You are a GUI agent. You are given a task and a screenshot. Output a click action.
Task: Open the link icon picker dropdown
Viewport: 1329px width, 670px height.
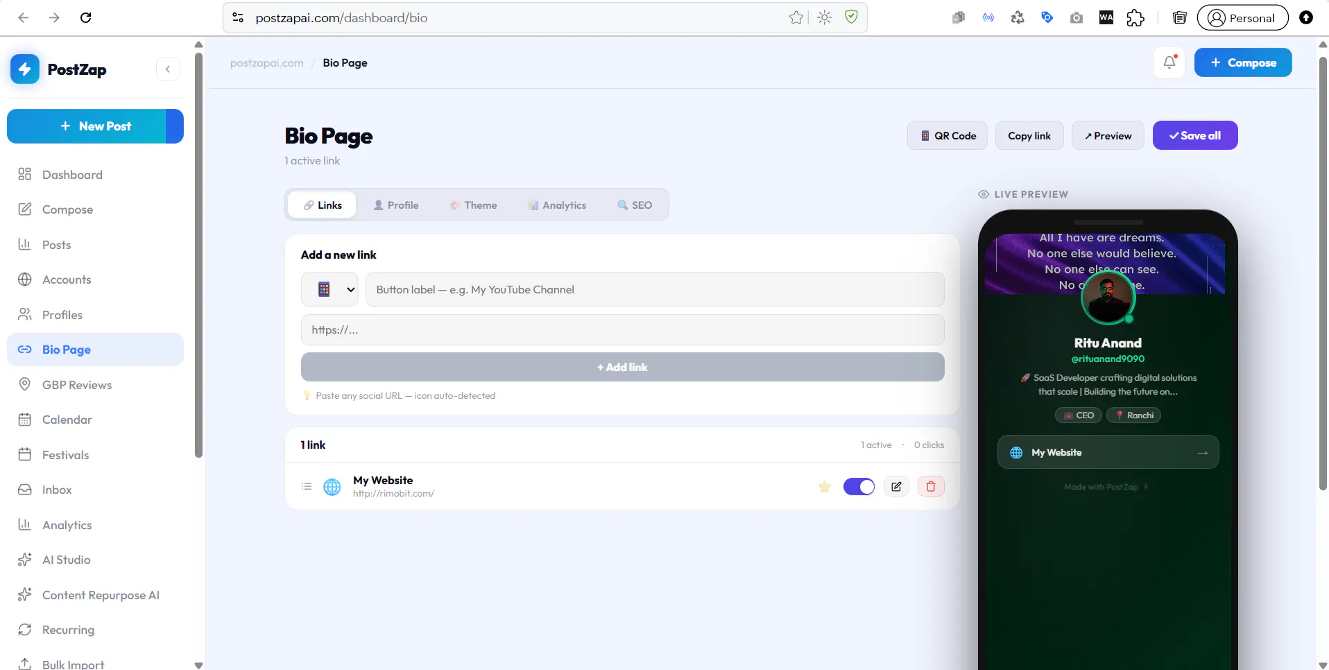(329, 289)
